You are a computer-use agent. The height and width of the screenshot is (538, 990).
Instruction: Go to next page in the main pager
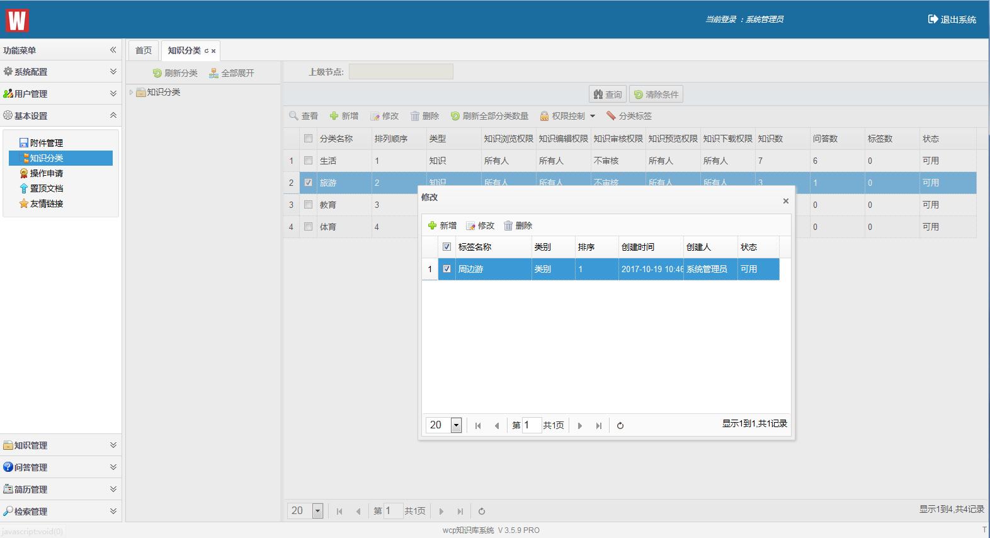441,512
